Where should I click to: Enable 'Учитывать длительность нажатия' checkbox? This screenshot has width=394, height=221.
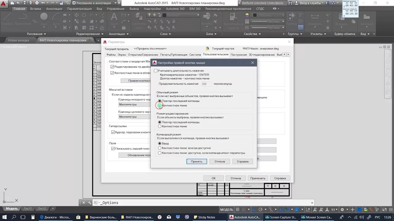(155, 71)
